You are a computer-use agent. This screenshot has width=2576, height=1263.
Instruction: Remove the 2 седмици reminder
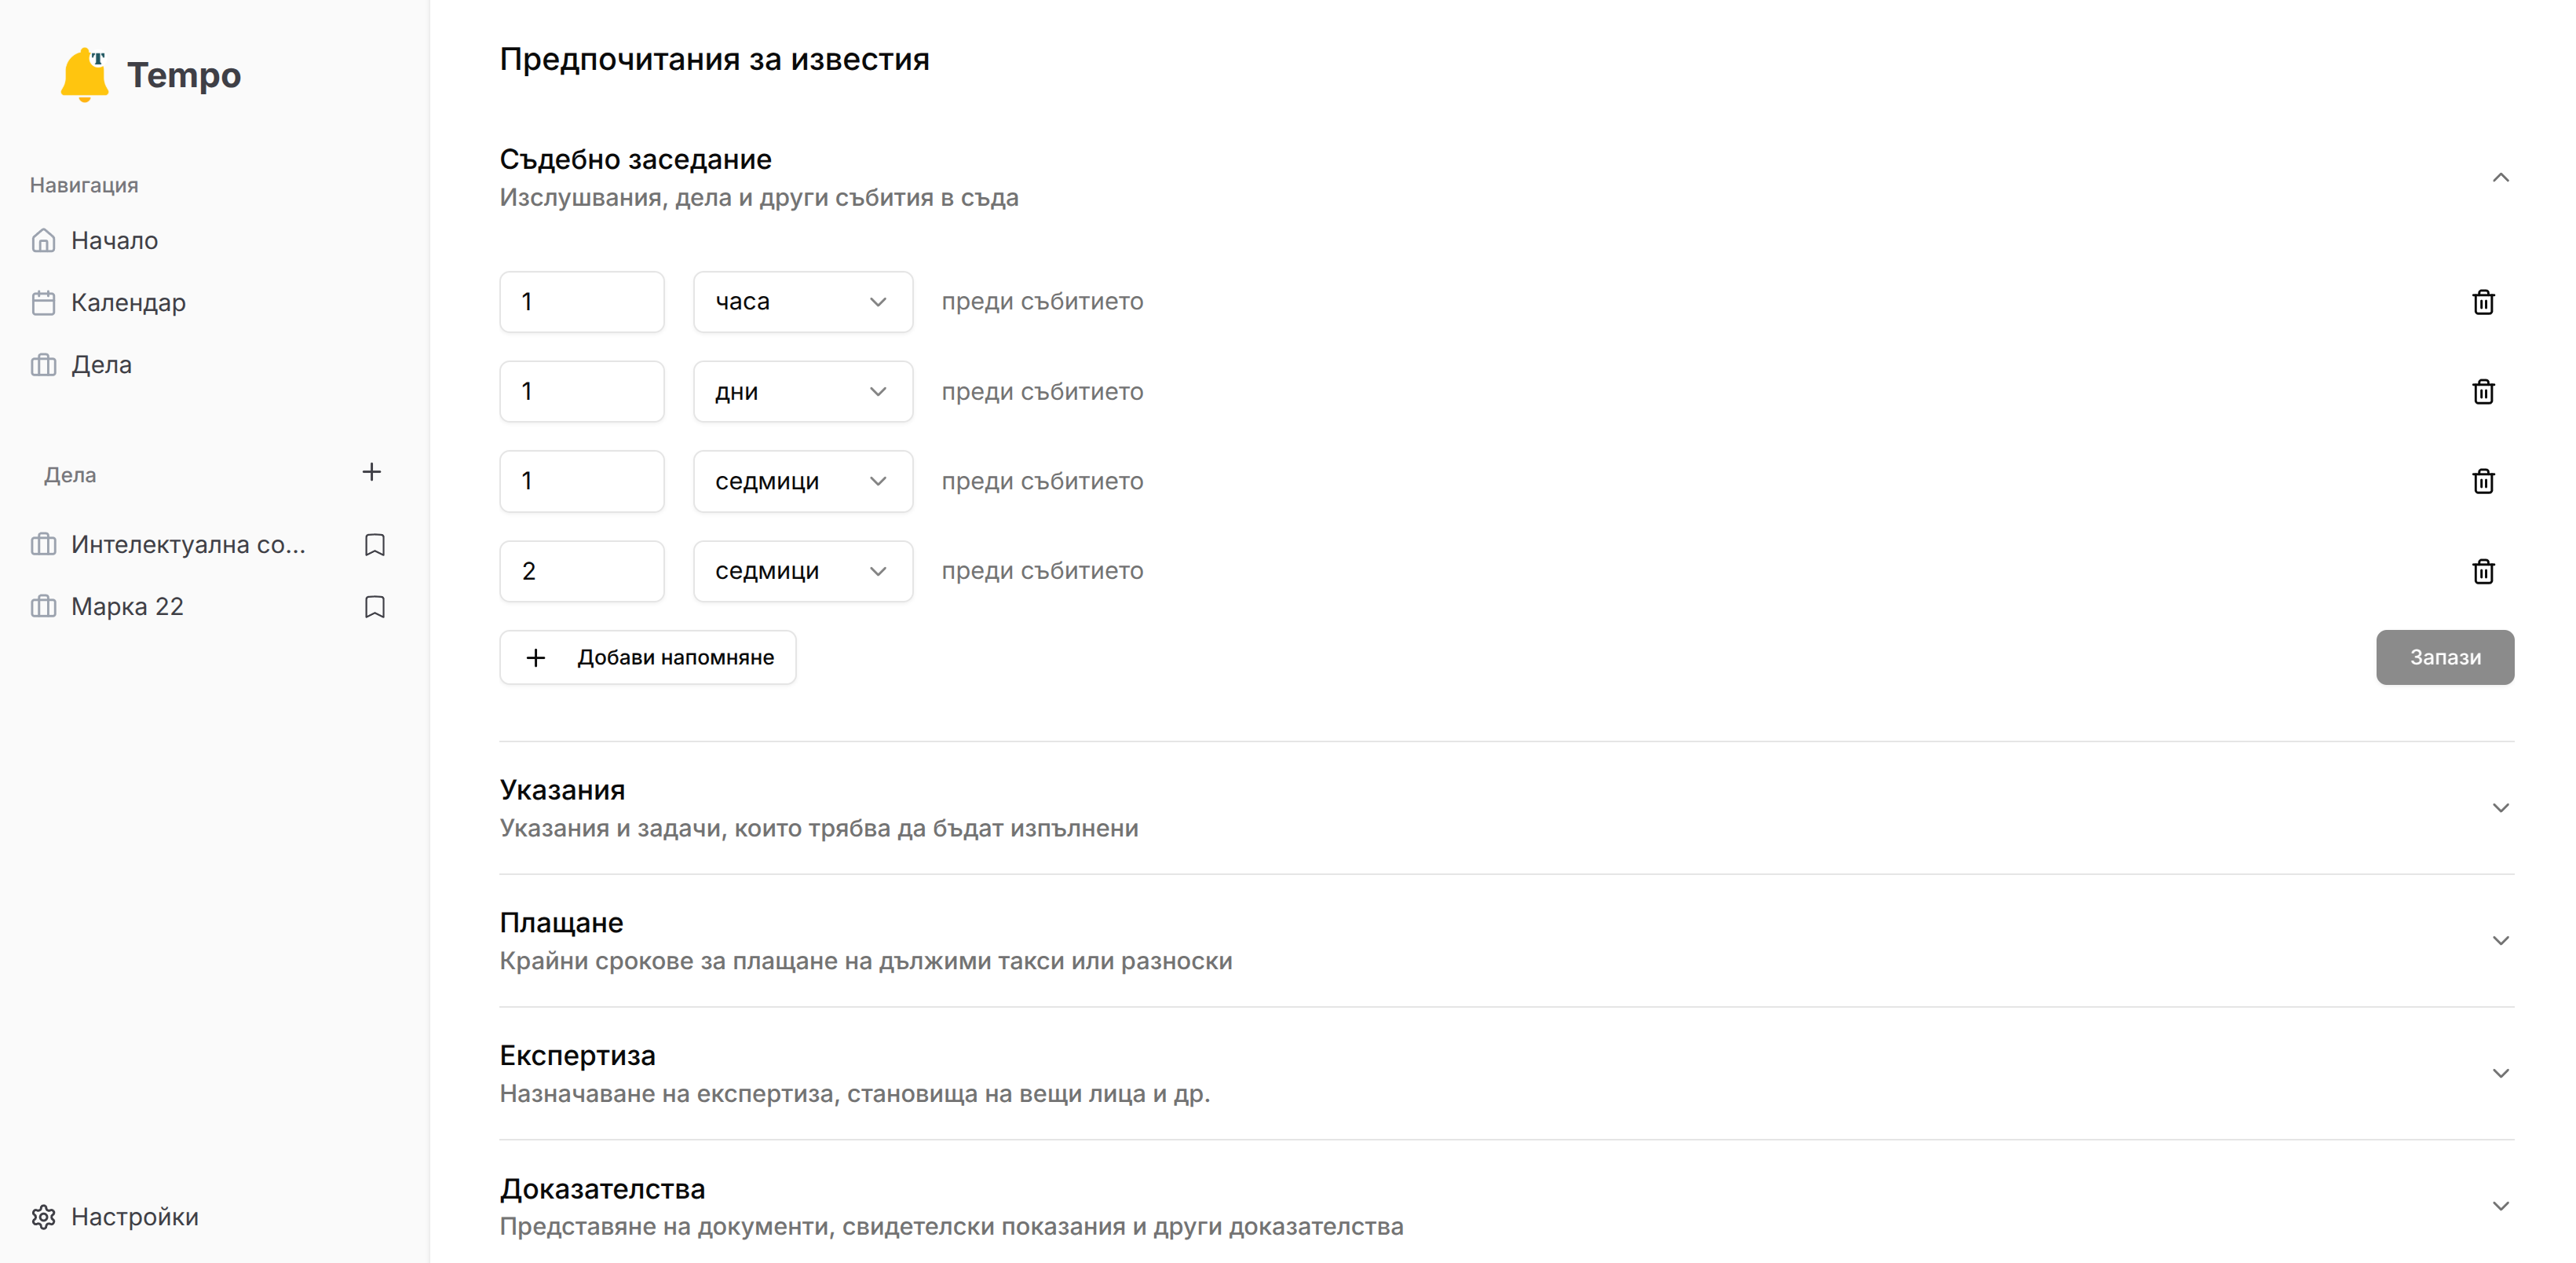pos(2483,572)
